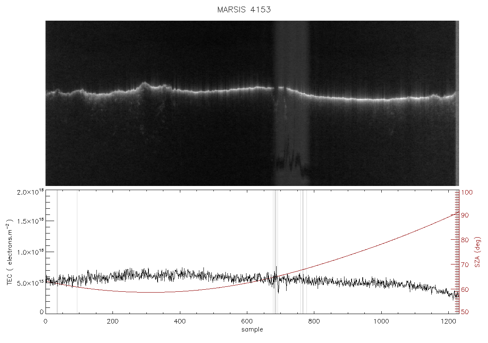Screen dimensions: 488x343
Task: Click the 5.0×10^15 TEC tick label
Action: [x=31, y=283]
